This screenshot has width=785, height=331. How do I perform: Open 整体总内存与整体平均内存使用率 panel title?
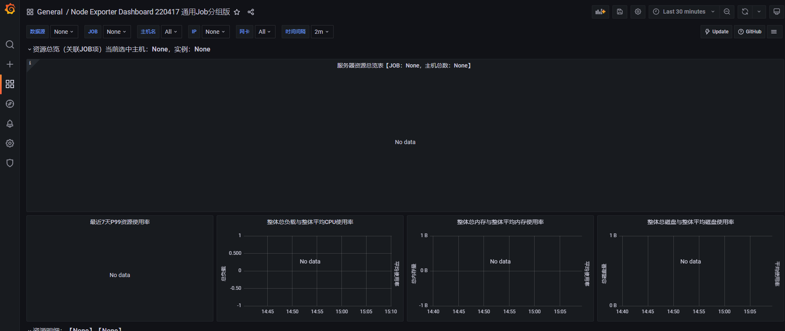coord(500,222)
